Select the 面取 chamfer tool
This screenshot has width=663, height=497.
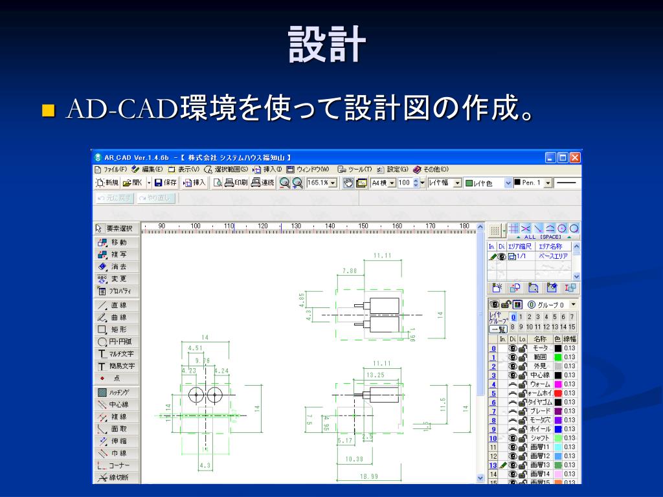pos(117,429)
